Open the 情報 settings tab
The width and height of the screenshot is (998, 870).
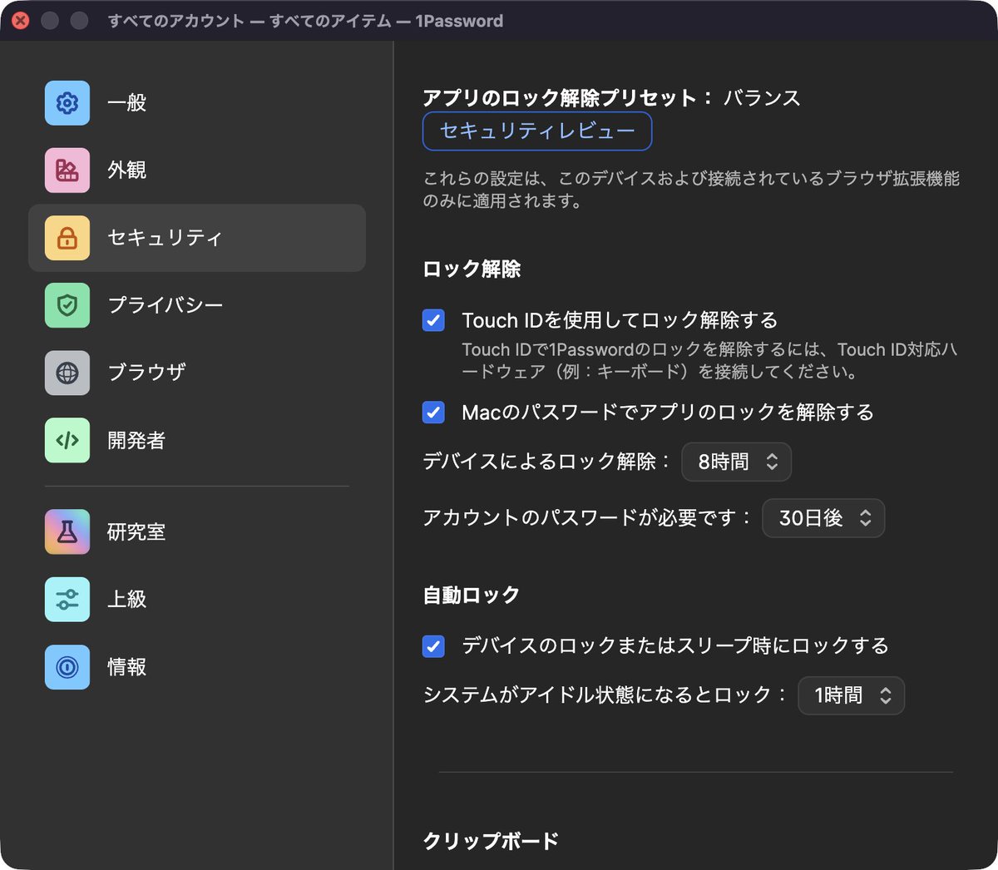pyautogui.click(x=197, y=667)
